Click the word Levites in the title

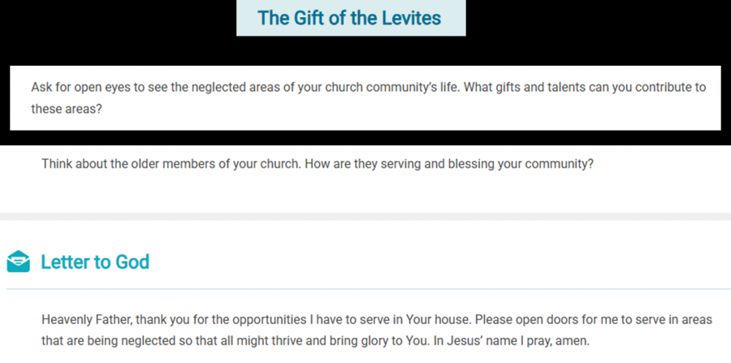point(412,18)
